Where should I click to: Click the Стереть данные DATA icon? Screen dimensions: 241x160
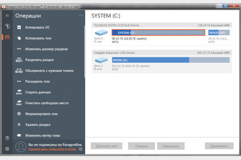tap(19, 92)
